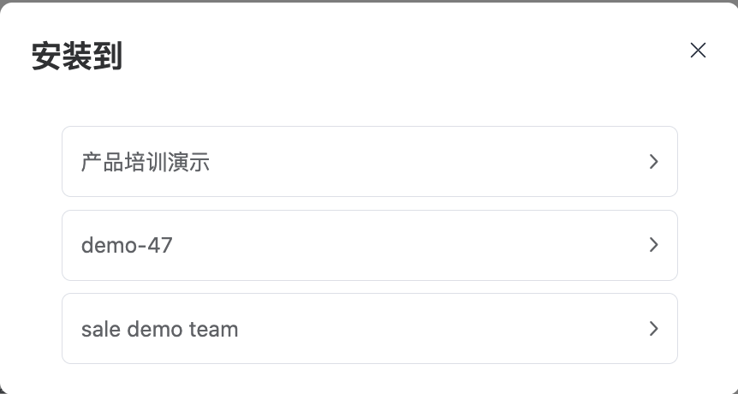The width and height of the screenshot is (738, 394).
Task: Click the chevron arrow beside demo-47
Action: tap(653, 245)
